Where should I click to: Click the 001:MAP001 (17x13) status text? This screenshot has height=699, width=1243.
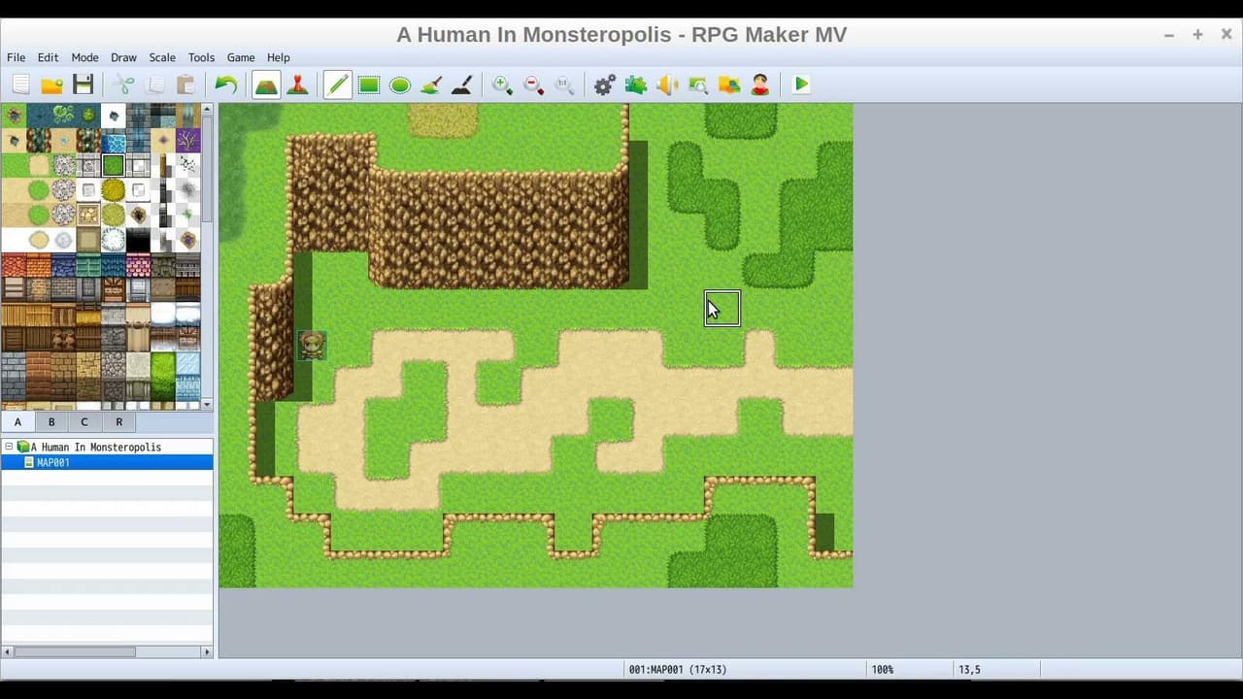coord(678,670)
